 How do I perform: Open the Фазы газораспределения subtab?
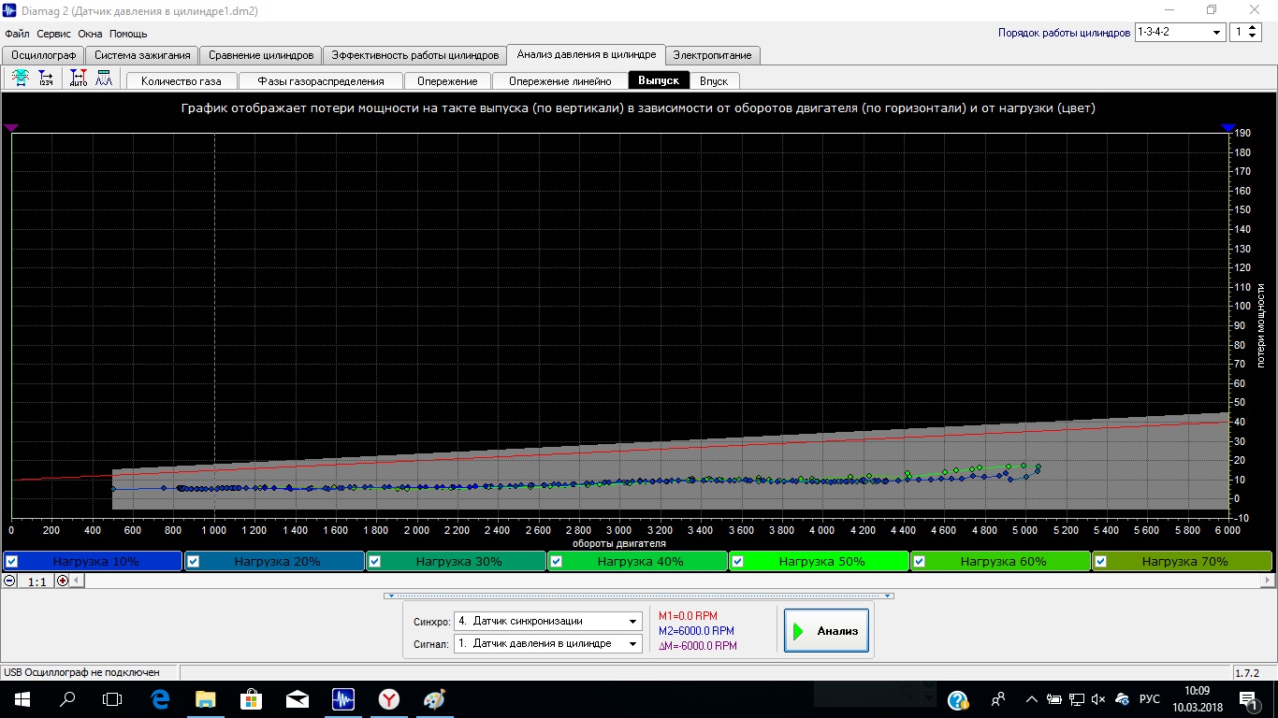click(x=321, y=81)
